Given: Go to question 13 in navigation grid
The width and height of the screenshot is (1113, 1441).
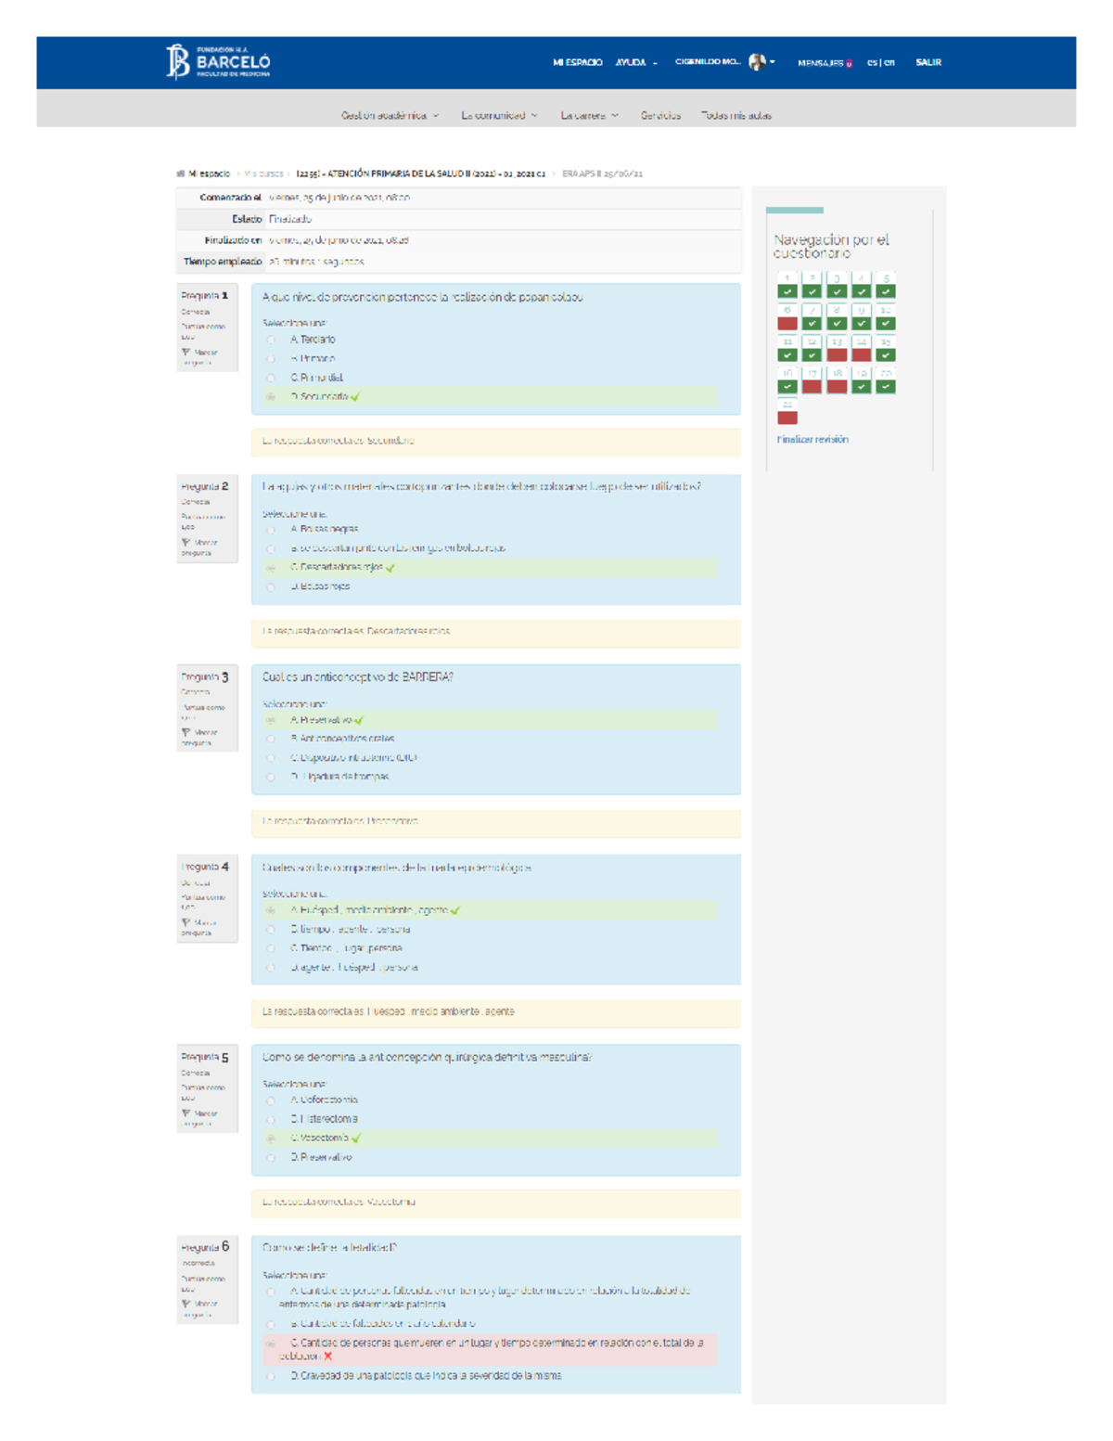Looking at the screenshot, I should (837, 350).
